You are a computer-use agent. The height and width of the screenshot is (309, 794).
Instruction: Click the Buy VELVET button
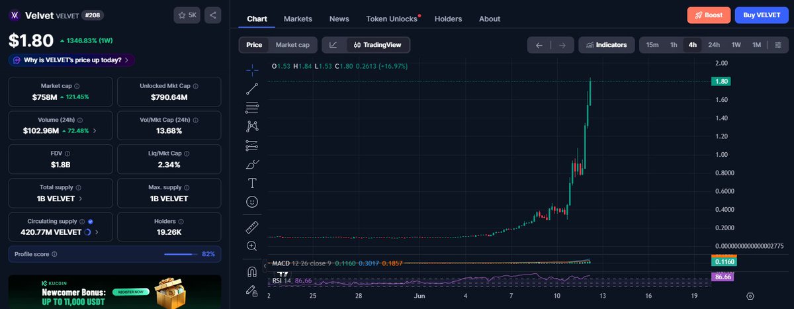click(762, 15)
